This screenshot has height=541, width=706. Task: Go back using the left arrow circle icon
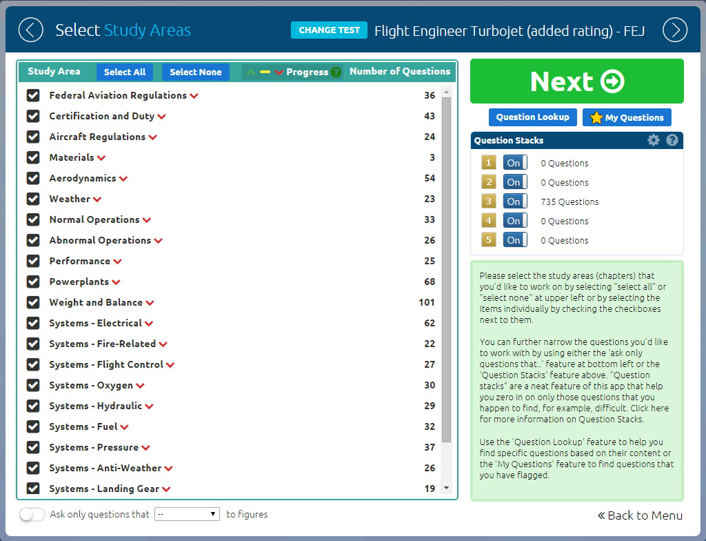tap(30, 30)
